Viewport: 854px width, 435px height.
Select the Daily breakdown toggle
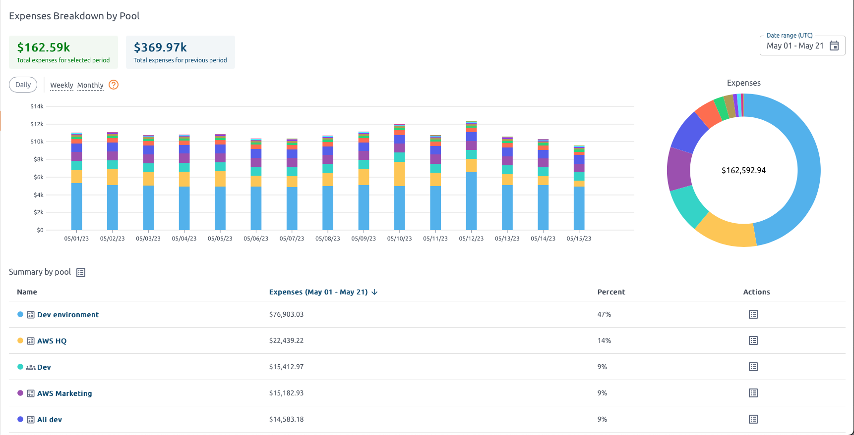point(23,85)
